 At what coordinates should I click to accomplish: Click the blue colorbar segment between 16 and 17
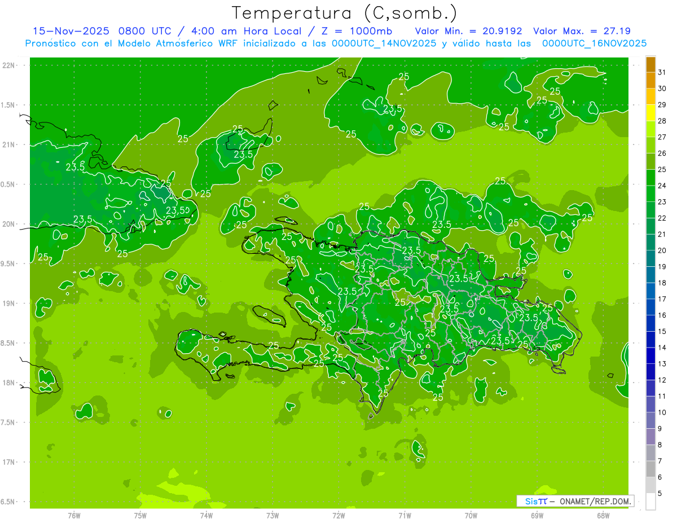tap(650, 307)
